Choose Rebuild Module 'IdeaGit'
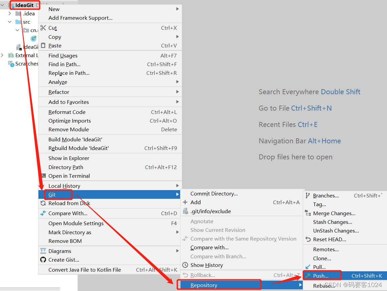Viewport: 387px width, 291px height. pos(110,148)
